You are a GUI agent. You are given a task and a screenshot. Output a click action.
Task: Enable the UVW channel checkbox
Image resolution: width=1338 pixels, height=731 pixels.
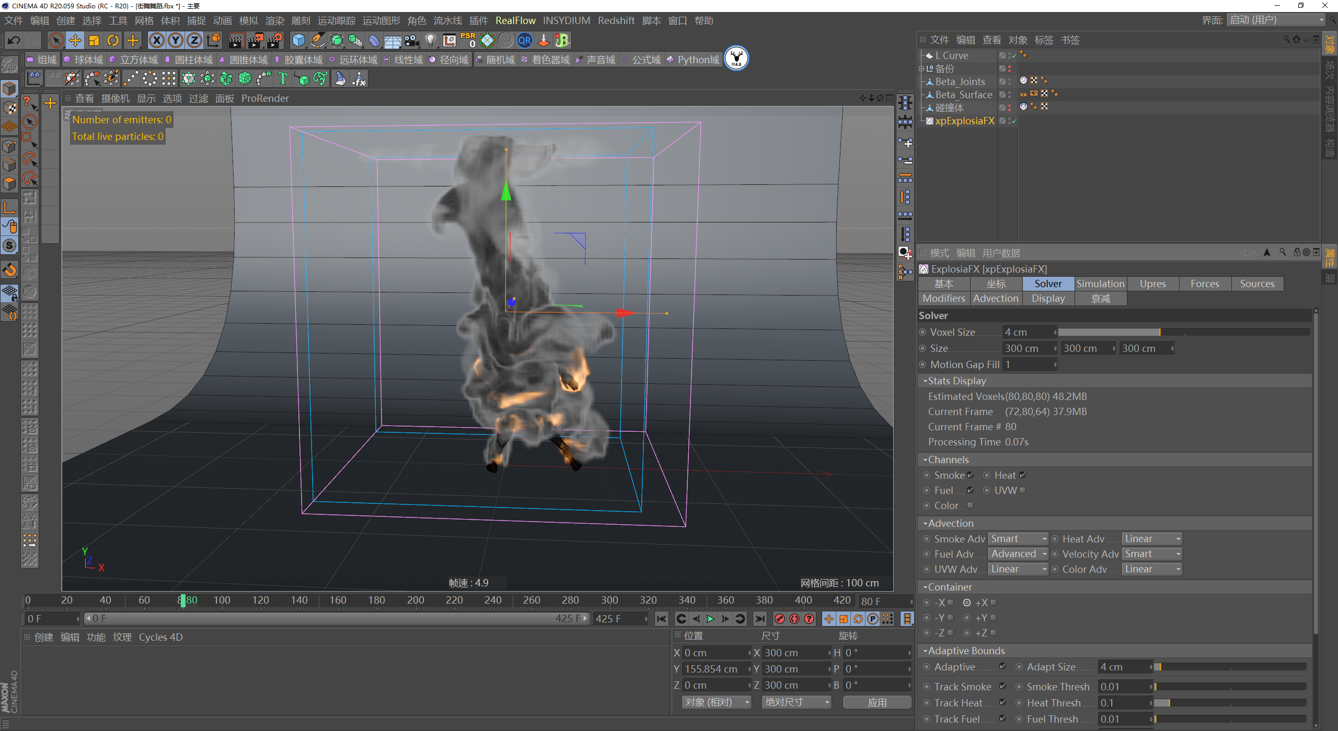tap(1022, 490)
